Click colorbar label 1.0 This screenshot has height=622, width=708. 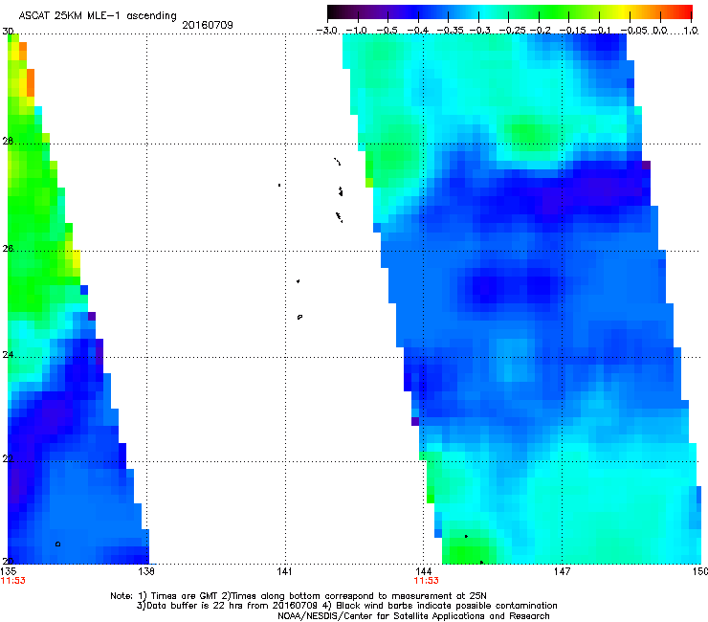(x=691, y=31)
